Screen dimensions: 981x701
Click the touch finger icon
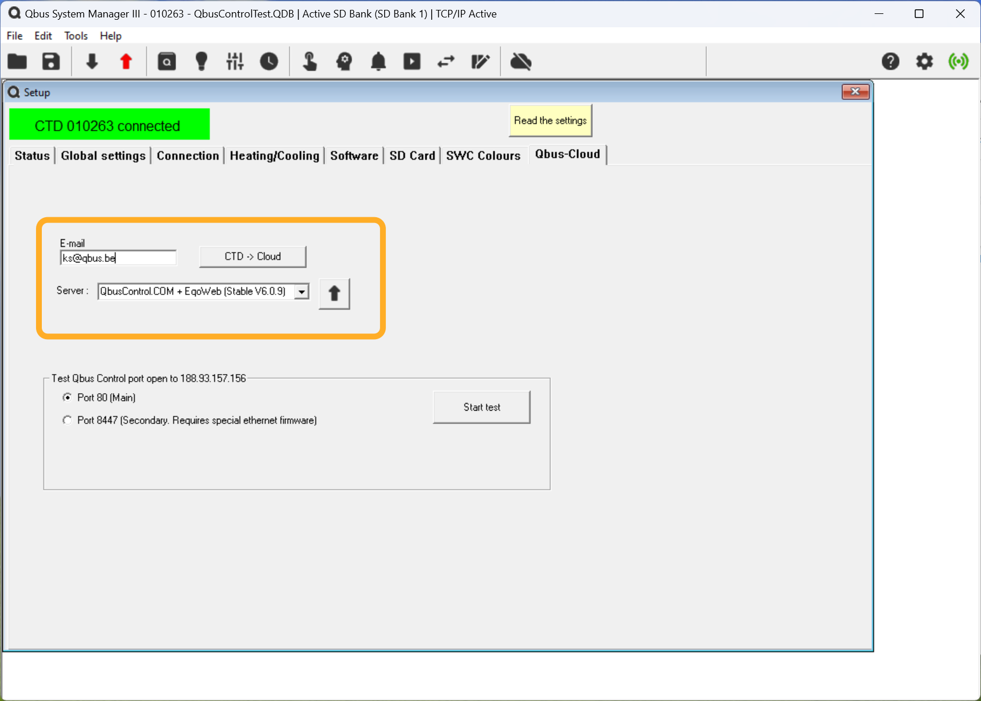[x=310, y=61]
